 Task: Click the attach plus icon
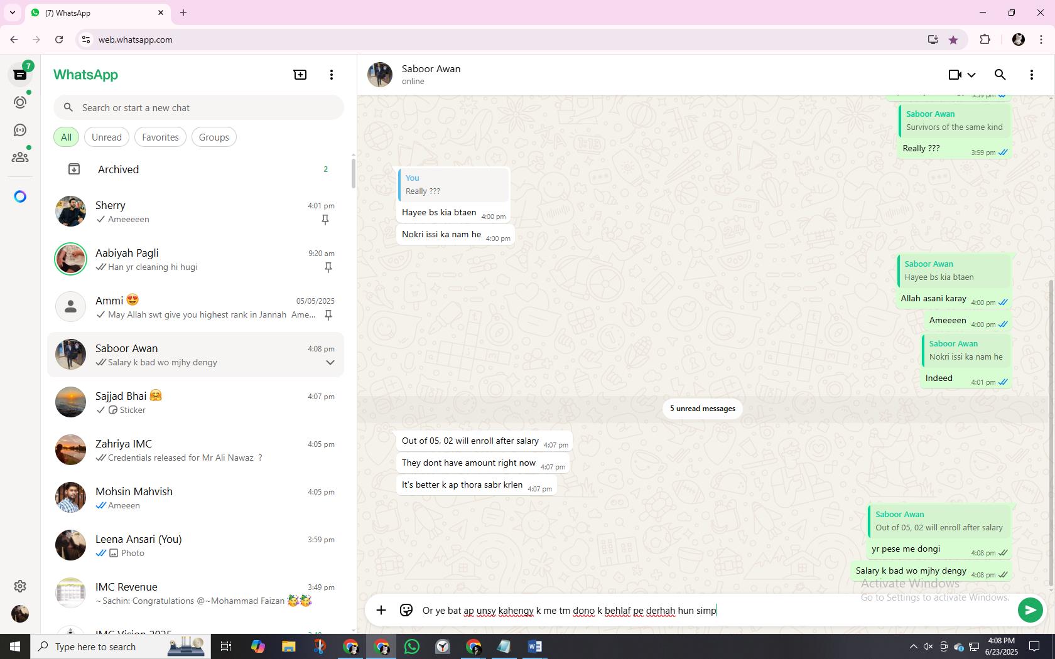point(381,610)
